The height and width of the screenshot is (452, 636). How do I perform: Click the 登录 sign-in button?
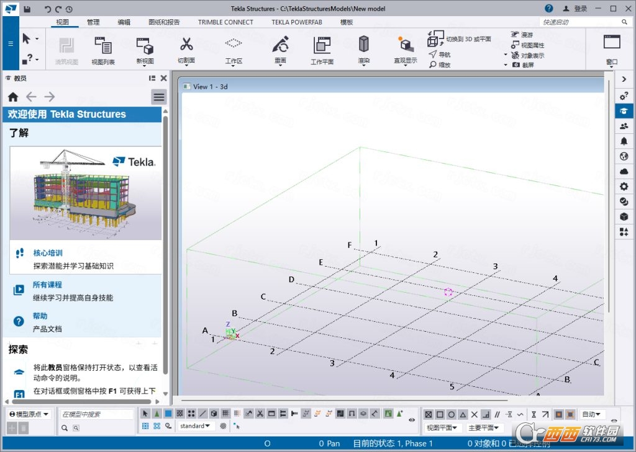coord(575,9)
